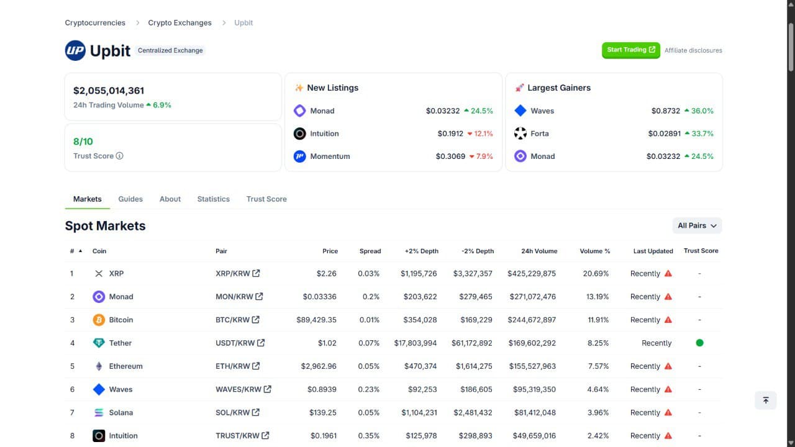Viewport: 795px width, 447px height.
Task: Click the Momentum name in New Listings
Action: [x=330, y=156]
